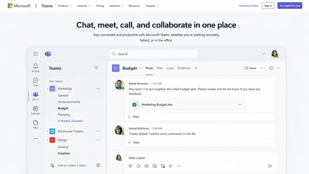This screenshot has height=174, width=309.
Task: Select Planning channel under Marketing
Action: tap(64, 114)
